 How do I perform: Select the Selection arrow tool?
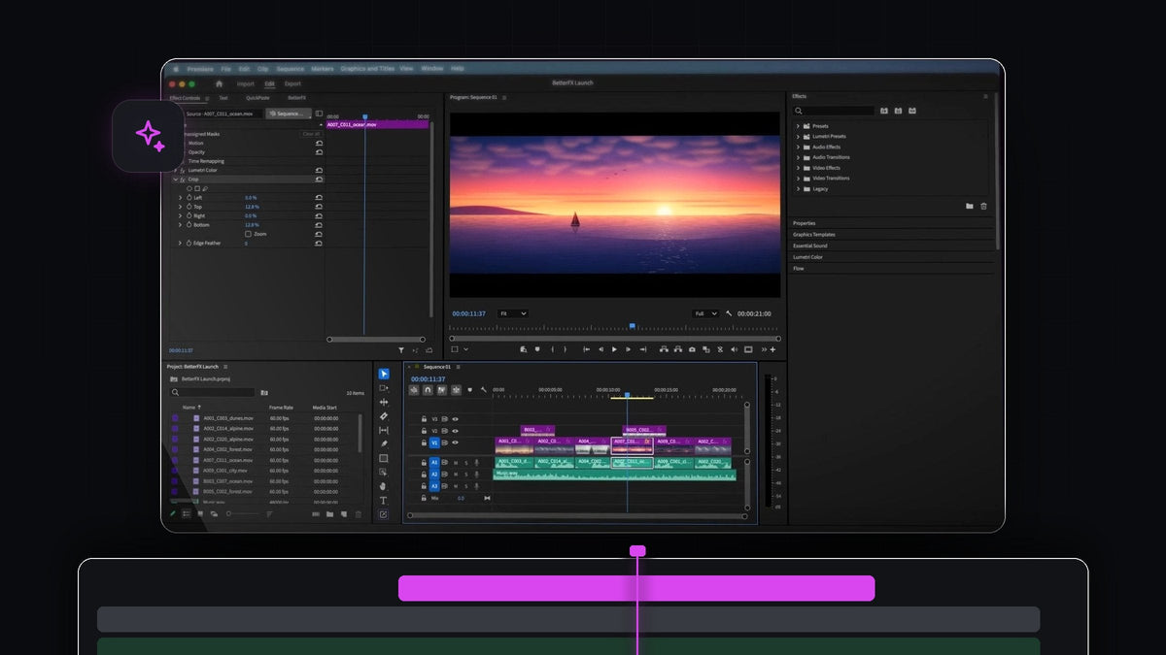384,374
